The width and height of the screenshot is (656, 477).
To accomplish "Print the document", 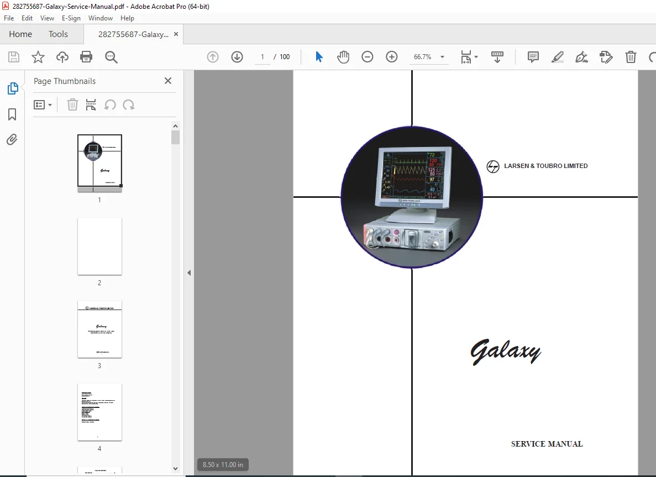I will (86, 57).
